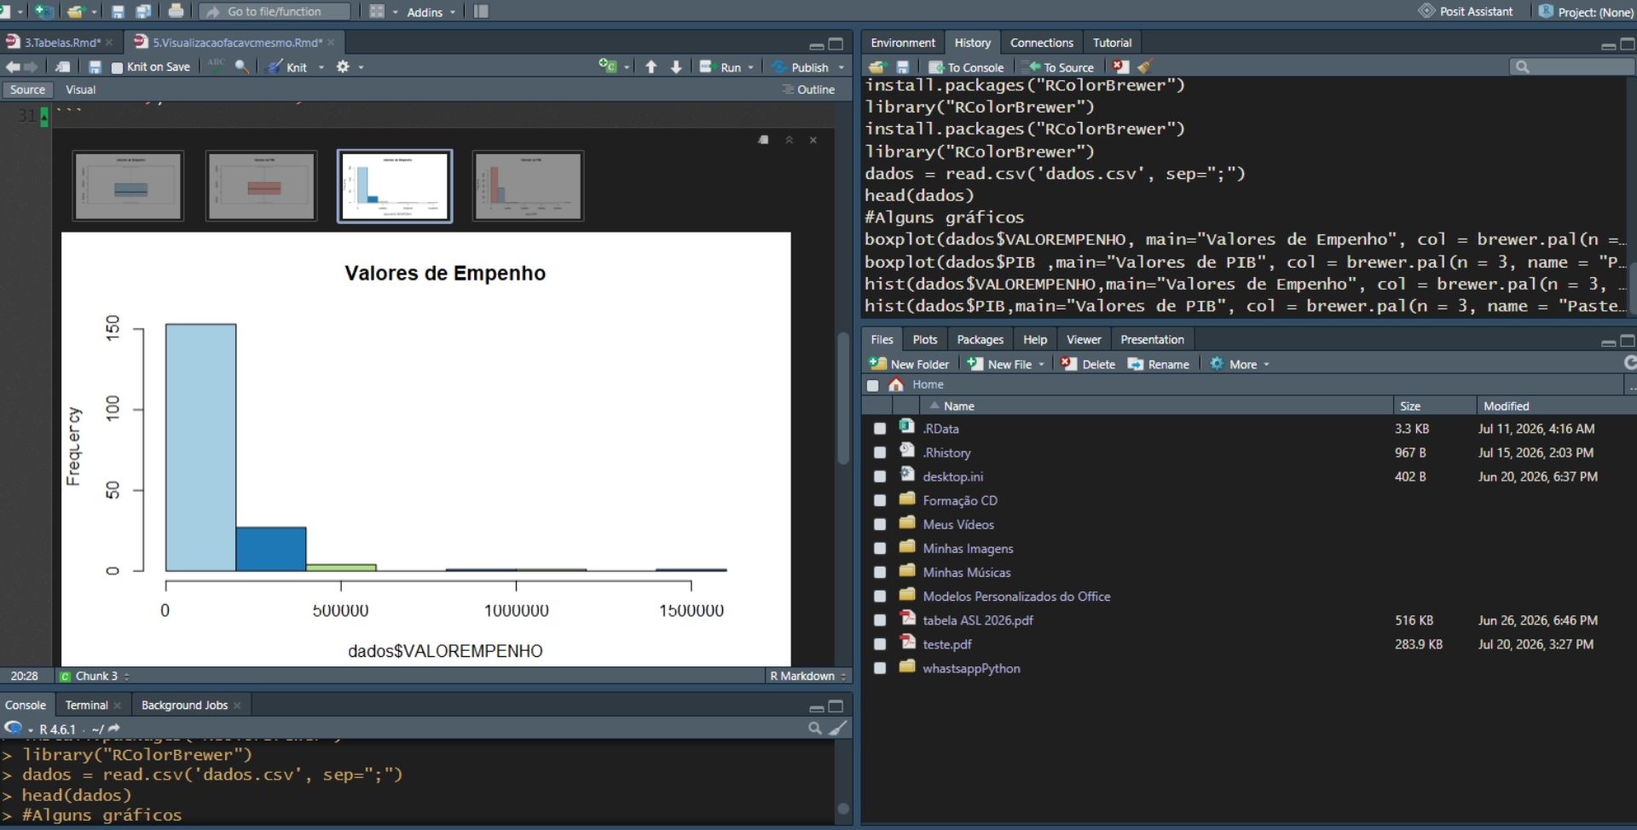Click the save history icon

[903, 66]
